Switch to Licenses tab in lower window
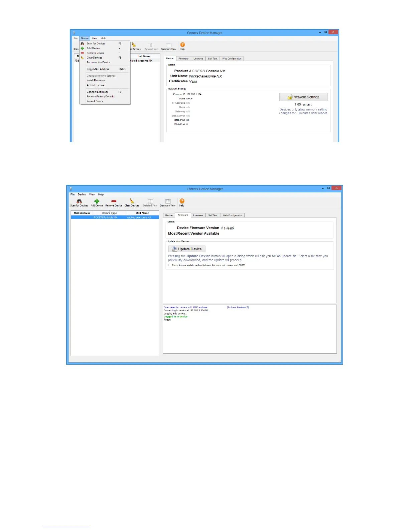409x530 pixels. [x=198, y=215]
